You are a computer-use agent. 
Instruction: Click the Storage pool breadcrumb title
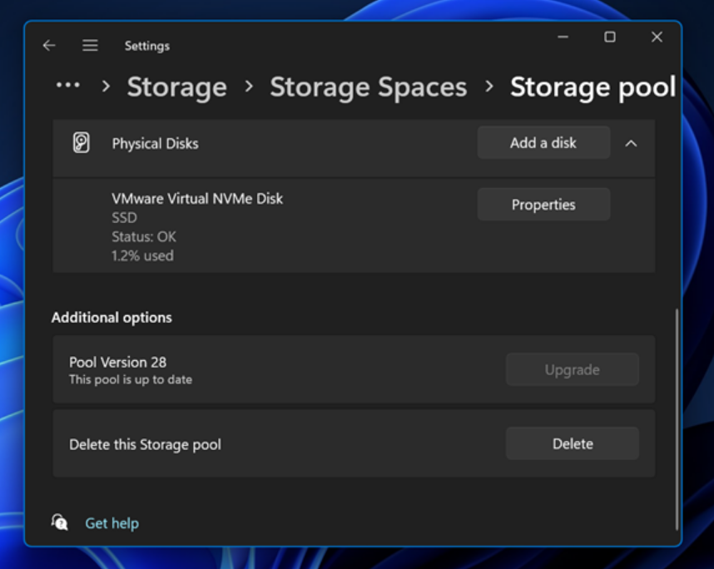pos(593,87)
